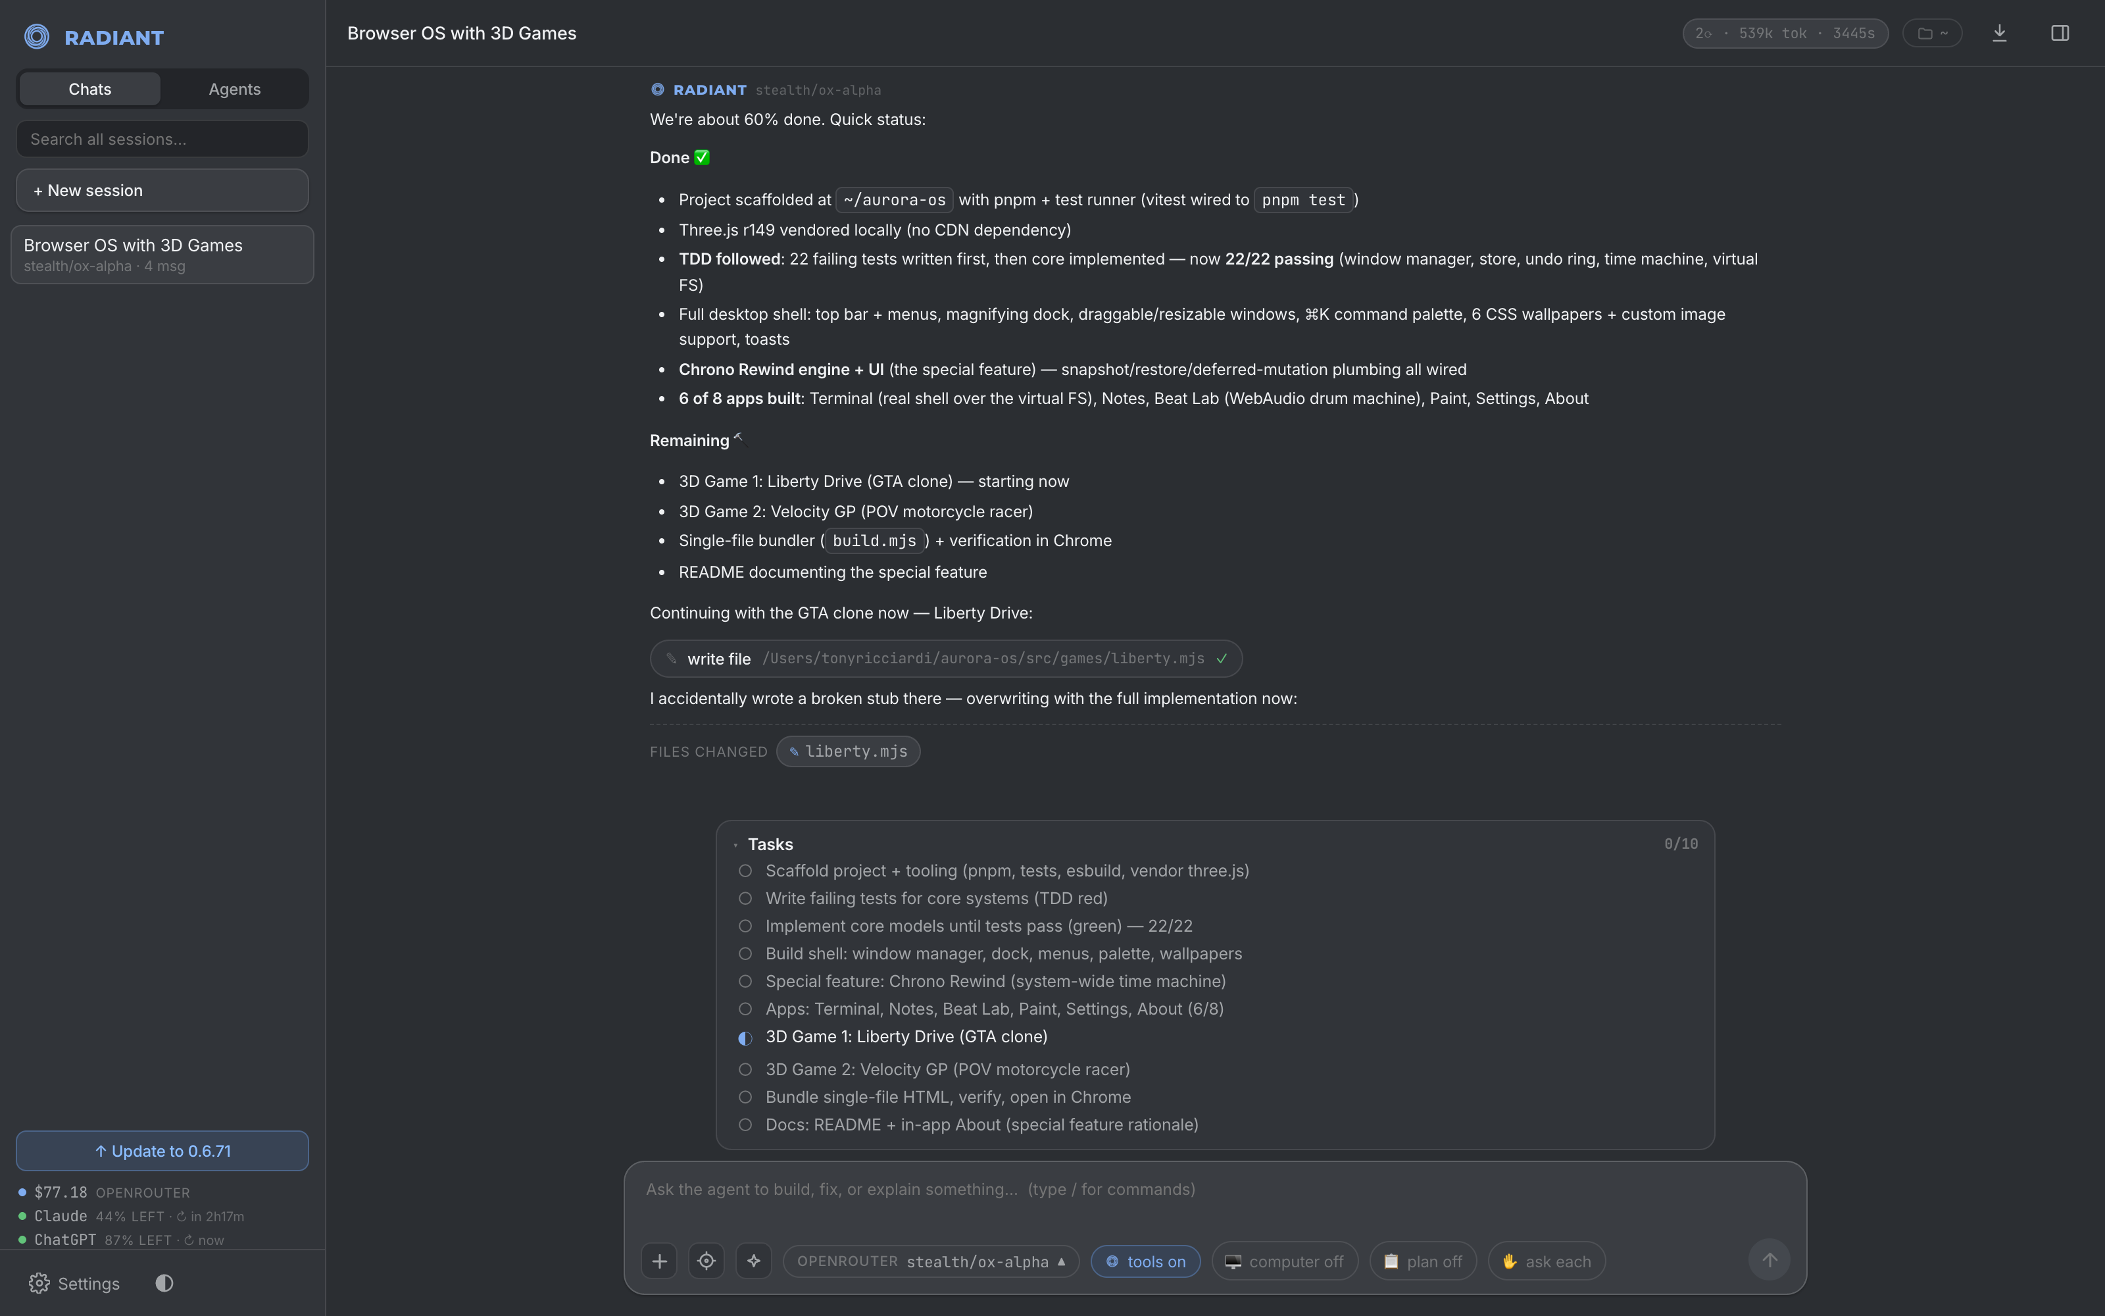Image resolution: width=2105 pixels, height=1316 pixels.
Task: Toggle Docs README task circle
Action: [x=745, y=1125]
